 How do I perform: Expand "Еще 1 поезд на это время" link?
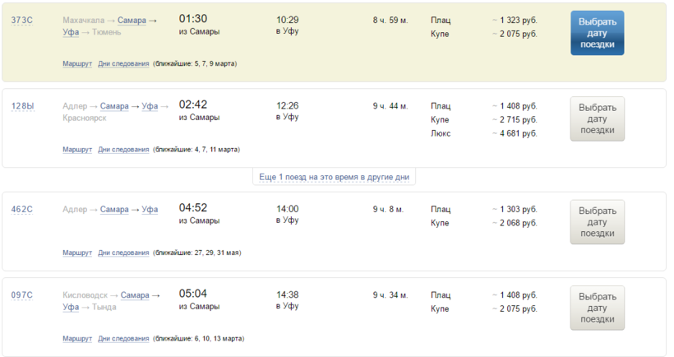(x=334, y=177)
